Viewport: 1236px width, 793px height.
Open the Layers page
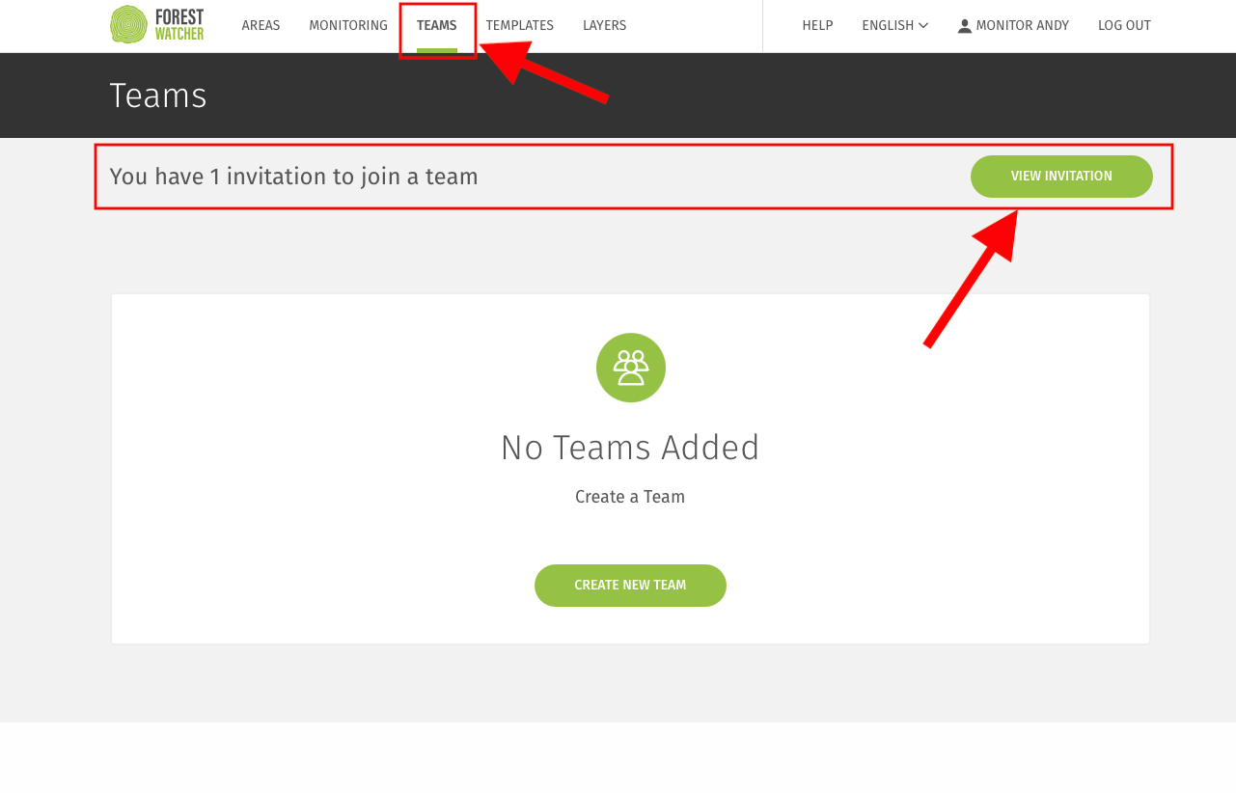pos(604,26)
